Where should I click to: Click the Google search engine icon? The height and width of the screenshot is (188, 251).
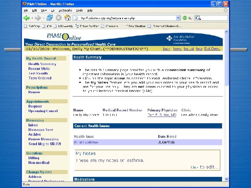coord(198,18)
